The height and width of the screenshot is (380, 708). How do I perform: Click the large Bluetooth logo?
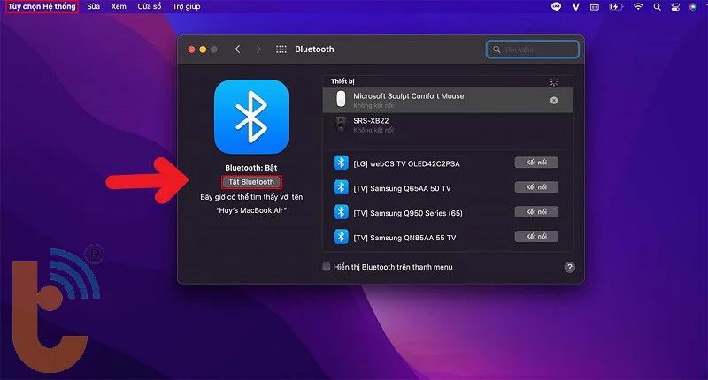251,117
